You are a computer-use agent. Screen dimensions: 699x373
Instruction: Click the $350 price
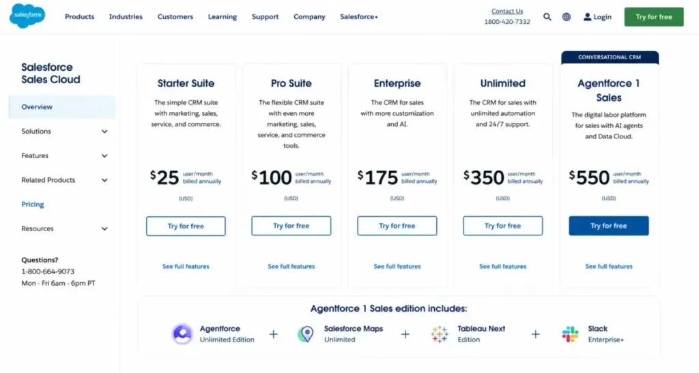pos(484,177)
